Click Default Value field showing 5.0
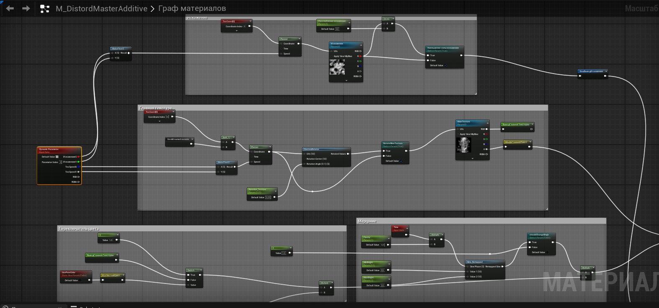This screenshot has width=659, height=308. [337, 29]
